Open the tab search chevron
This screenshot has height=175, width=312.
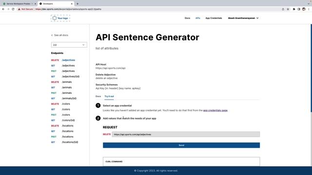coord(309,4)
